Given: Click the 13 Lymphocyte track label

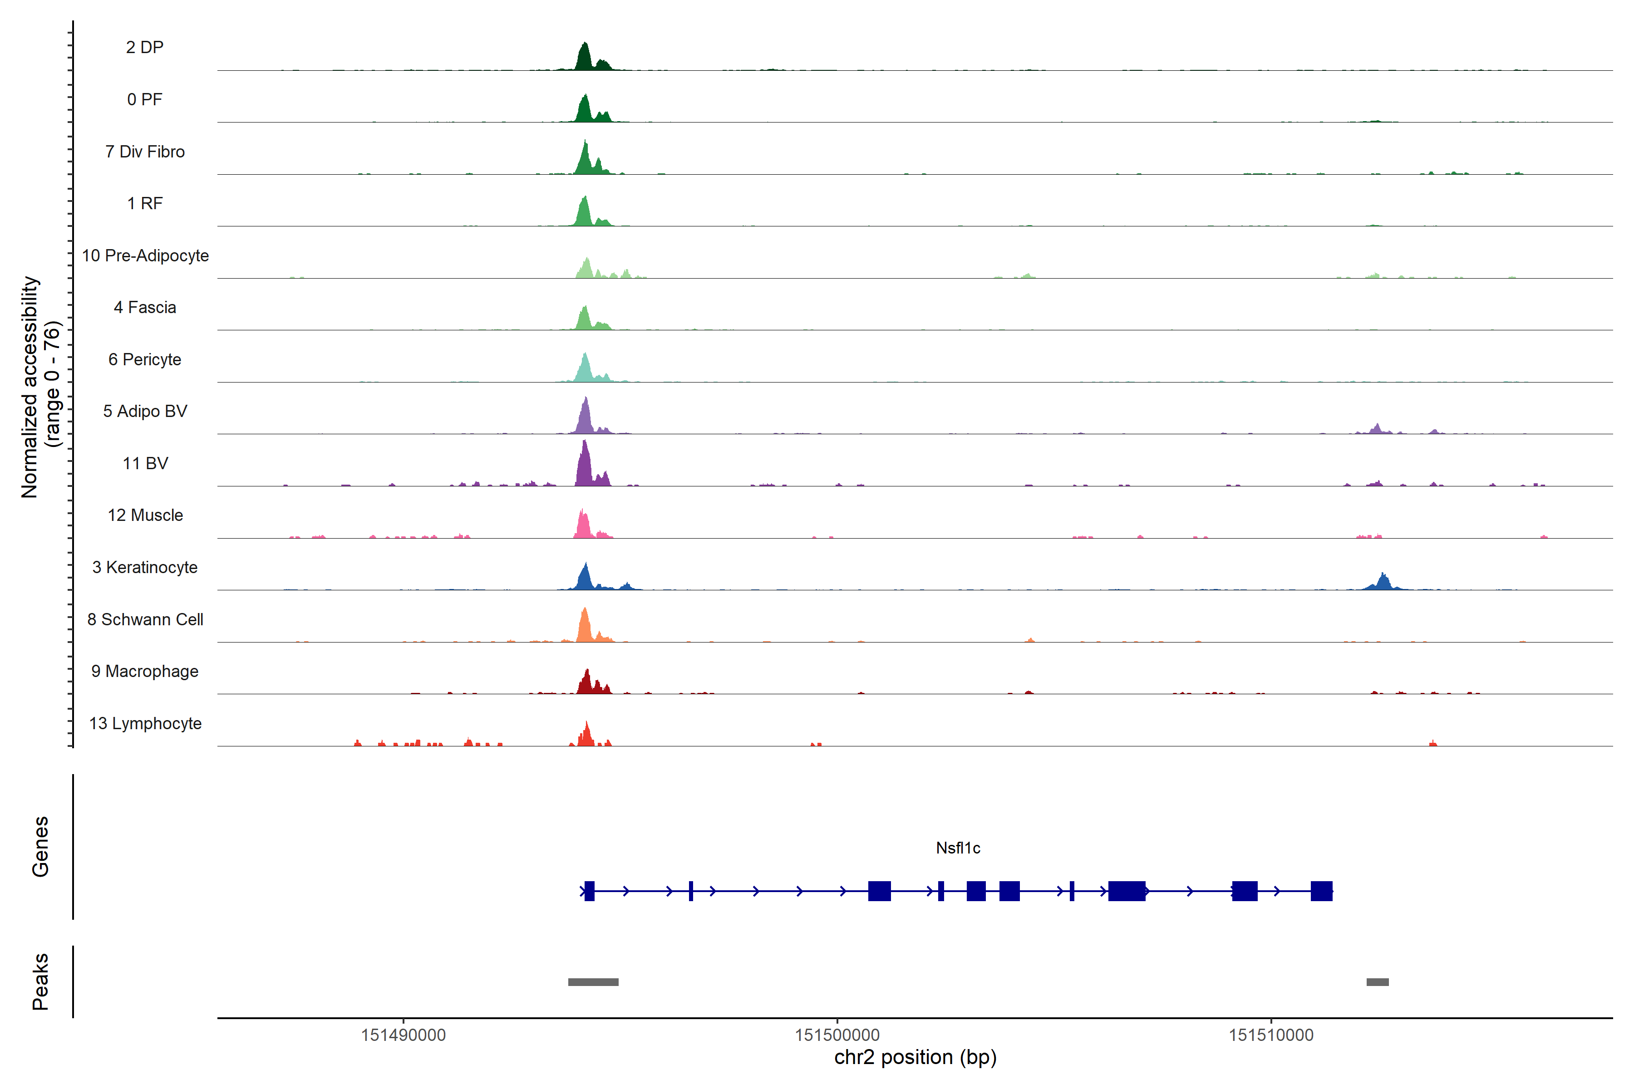Looking at the screenshot, I should pyautogui.click(x=145, y=724).
